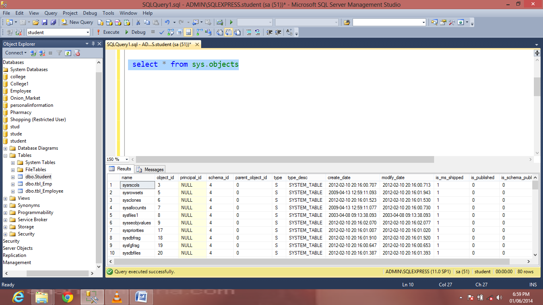
Task: Open the Activity Monitor icon
Action: coord(219,22)
